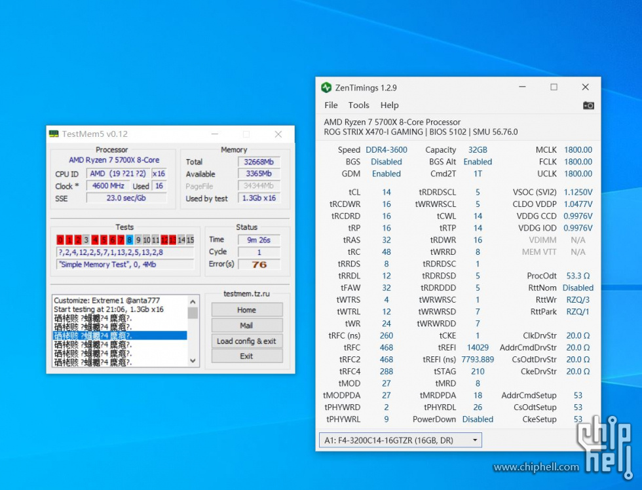Click the tREFI value 14029

(478, 348)
